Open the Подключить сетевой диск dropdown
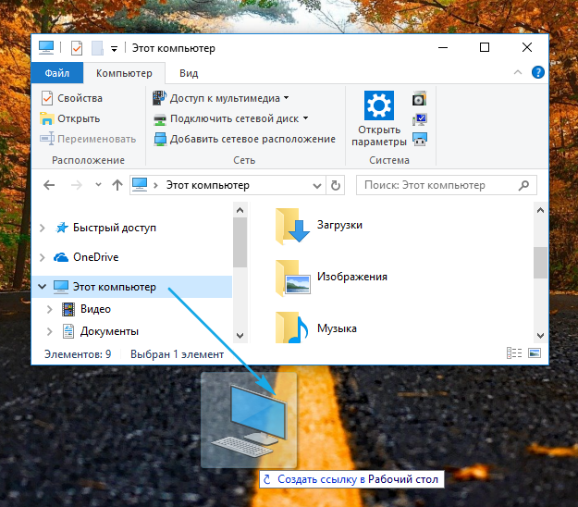Image resolution: width=578 pixels, height=507 pixels. [230, 118]
